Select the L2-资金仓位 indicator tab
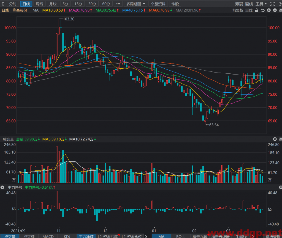The height and width of the screenshot is (238, 282). click(132, 236)
